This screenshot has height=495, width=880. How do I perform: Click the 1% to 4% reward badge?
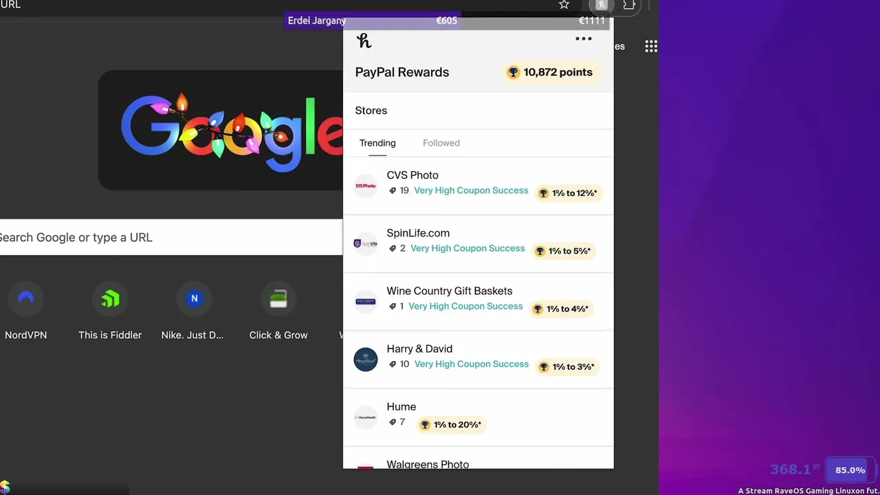562,309
